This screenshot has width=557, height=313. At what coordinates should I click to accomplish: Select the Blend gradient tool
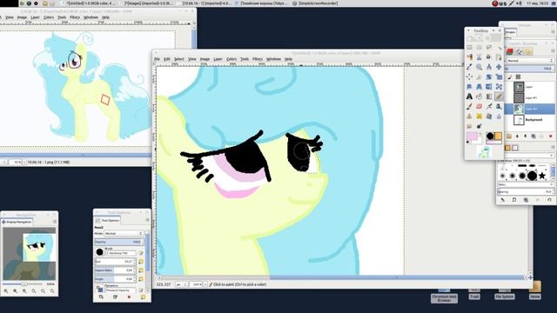pyautogui.click(x=489, y=97)
